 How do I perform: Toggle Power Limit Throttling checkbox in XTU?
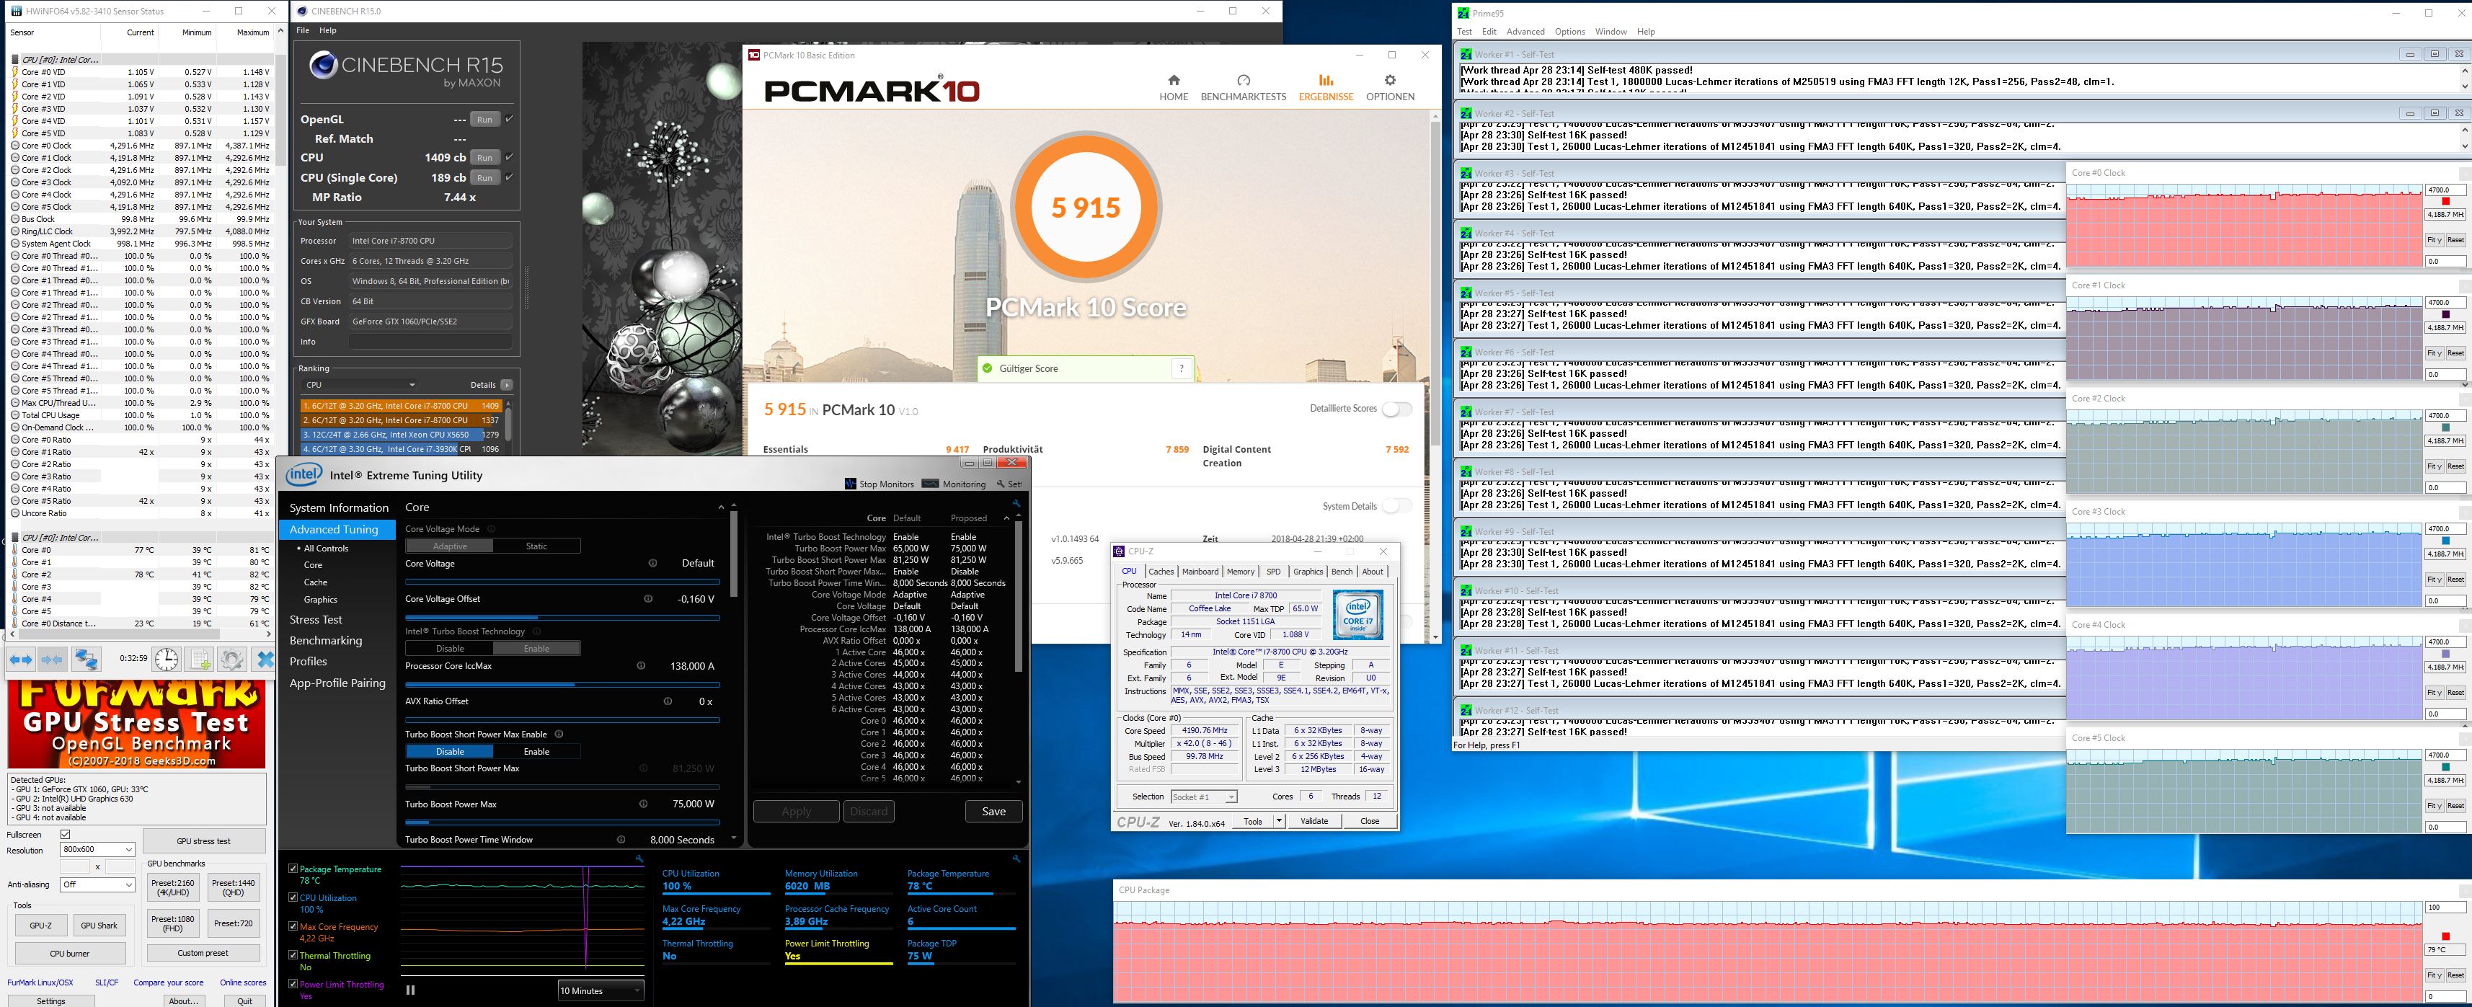click(x=293, y=984)
